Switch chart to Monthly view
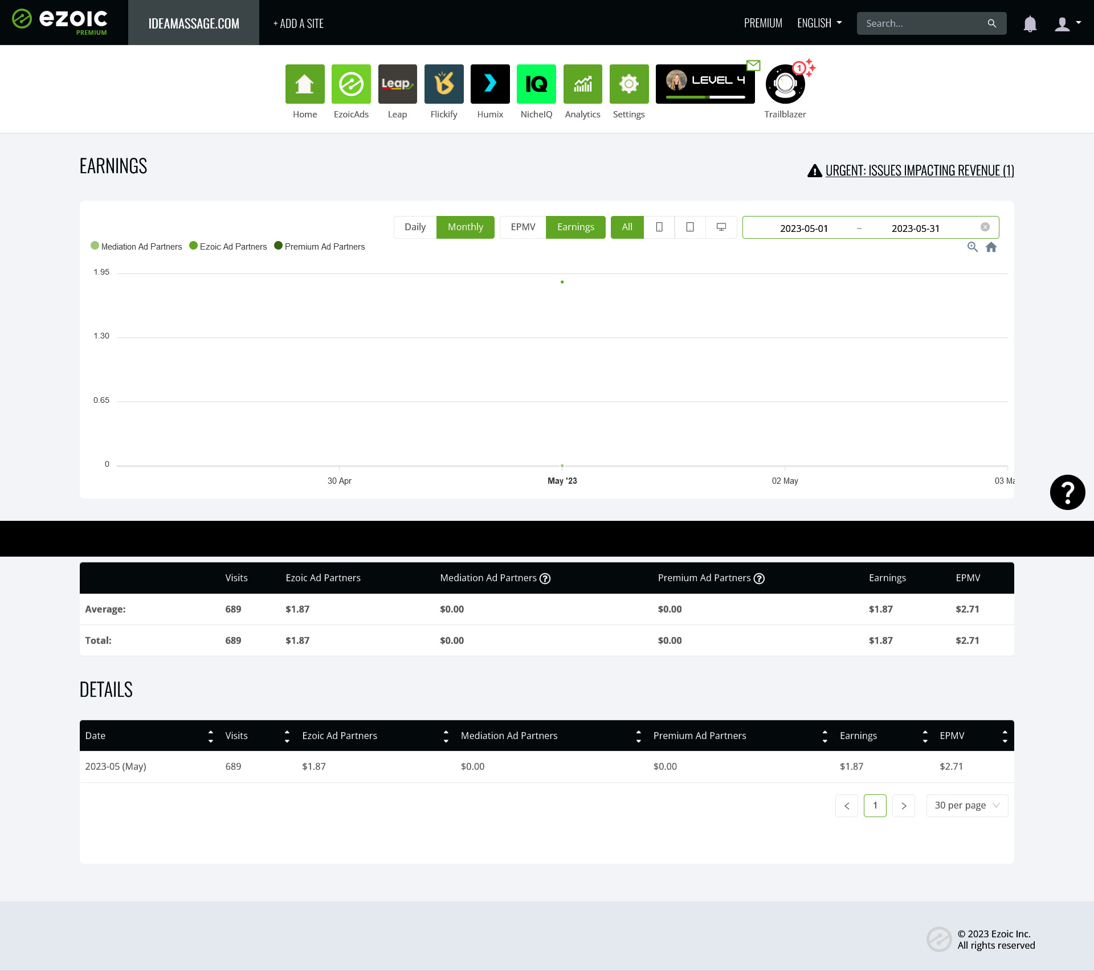 pos(466,227)
